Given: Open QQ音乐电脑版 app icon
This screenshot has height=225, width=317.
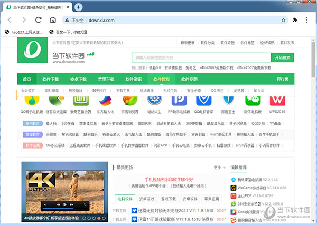Looking at the screenshot, I should (x=32, y=101).
